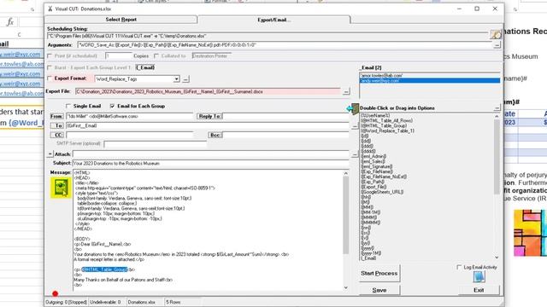Viewport: 547px width, 307px height.
Task: Select {[Export_File]} in options list
Action: (373, 187)
